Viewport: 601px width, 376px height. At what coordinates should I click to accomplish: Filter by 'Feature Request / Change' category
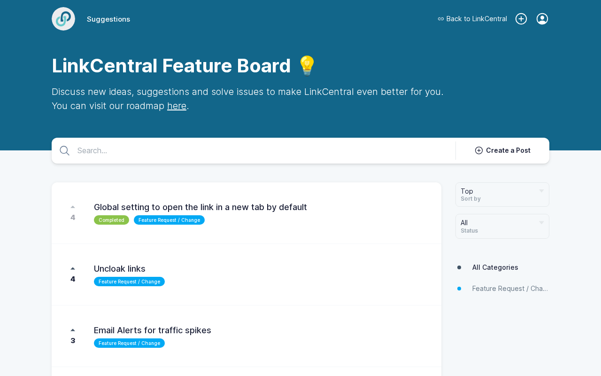coord(510,289)
